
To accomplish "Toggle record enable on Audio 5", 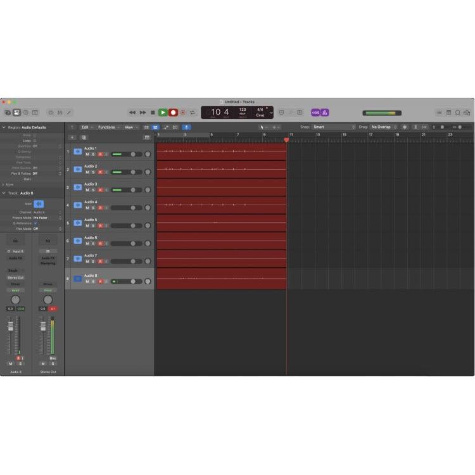I will tap(99, 225).
